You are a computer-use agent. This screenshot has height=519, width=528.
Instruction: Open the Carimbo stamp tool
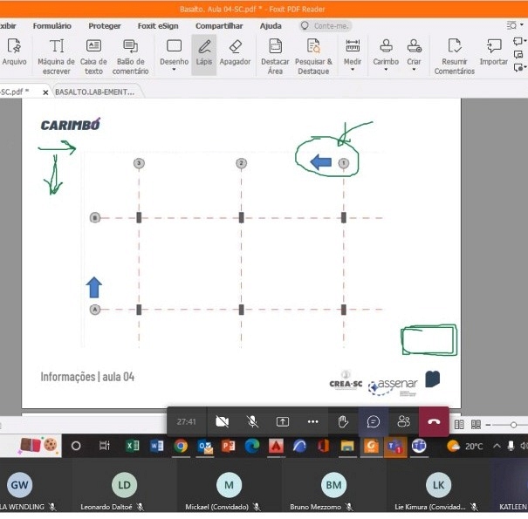coord(386,51)
